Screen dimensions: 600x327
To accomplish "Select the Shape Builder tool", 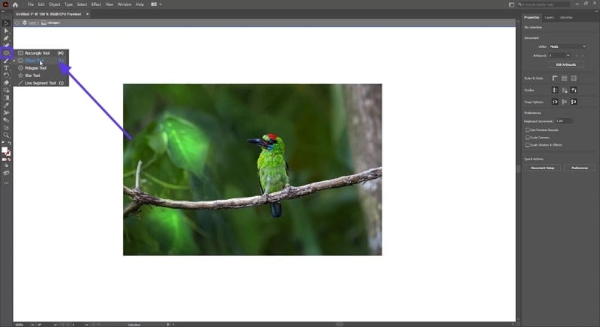I will 6,91.
